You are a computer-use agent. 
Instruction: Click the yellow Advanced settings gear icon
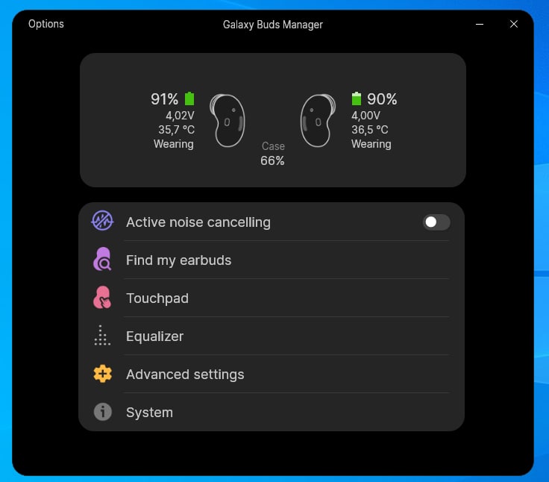pos(103,374)
